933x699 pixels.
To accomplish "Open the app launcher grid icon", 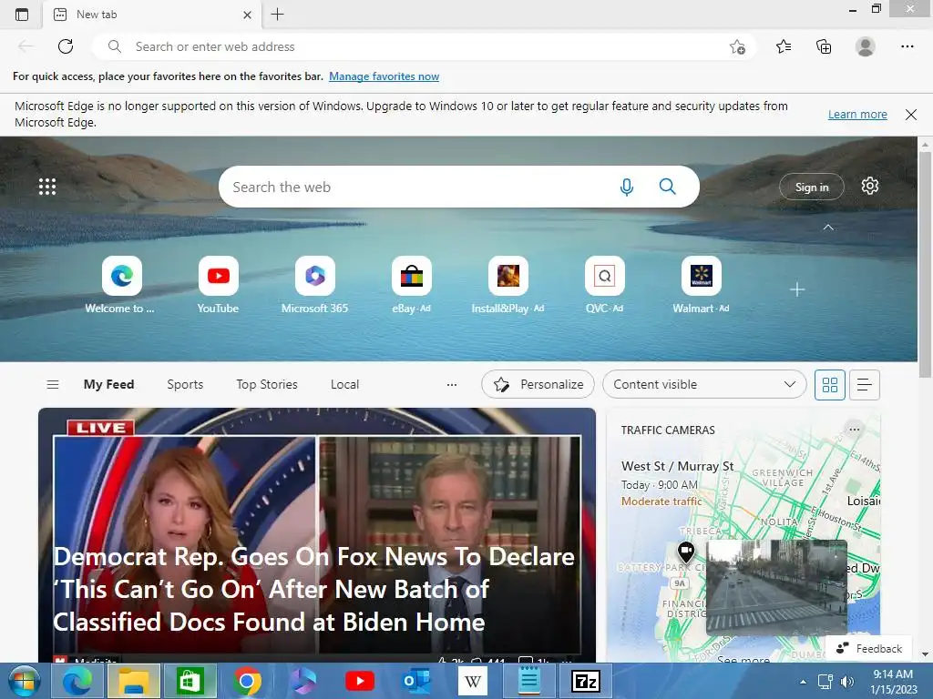I will 47,187.
